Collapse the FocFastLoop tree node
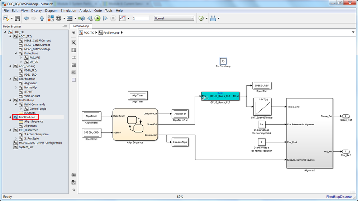This screenshot has height=201, width=358. tap(10, 100)
